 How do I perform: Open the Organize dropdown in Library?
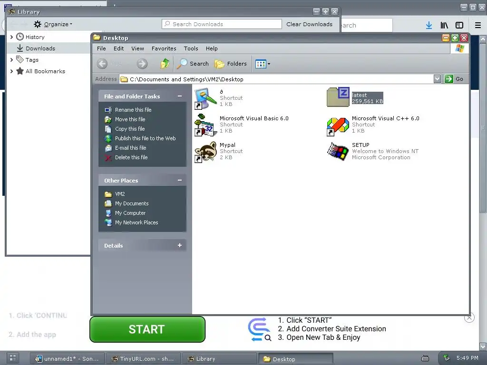(x=53, y=24)
